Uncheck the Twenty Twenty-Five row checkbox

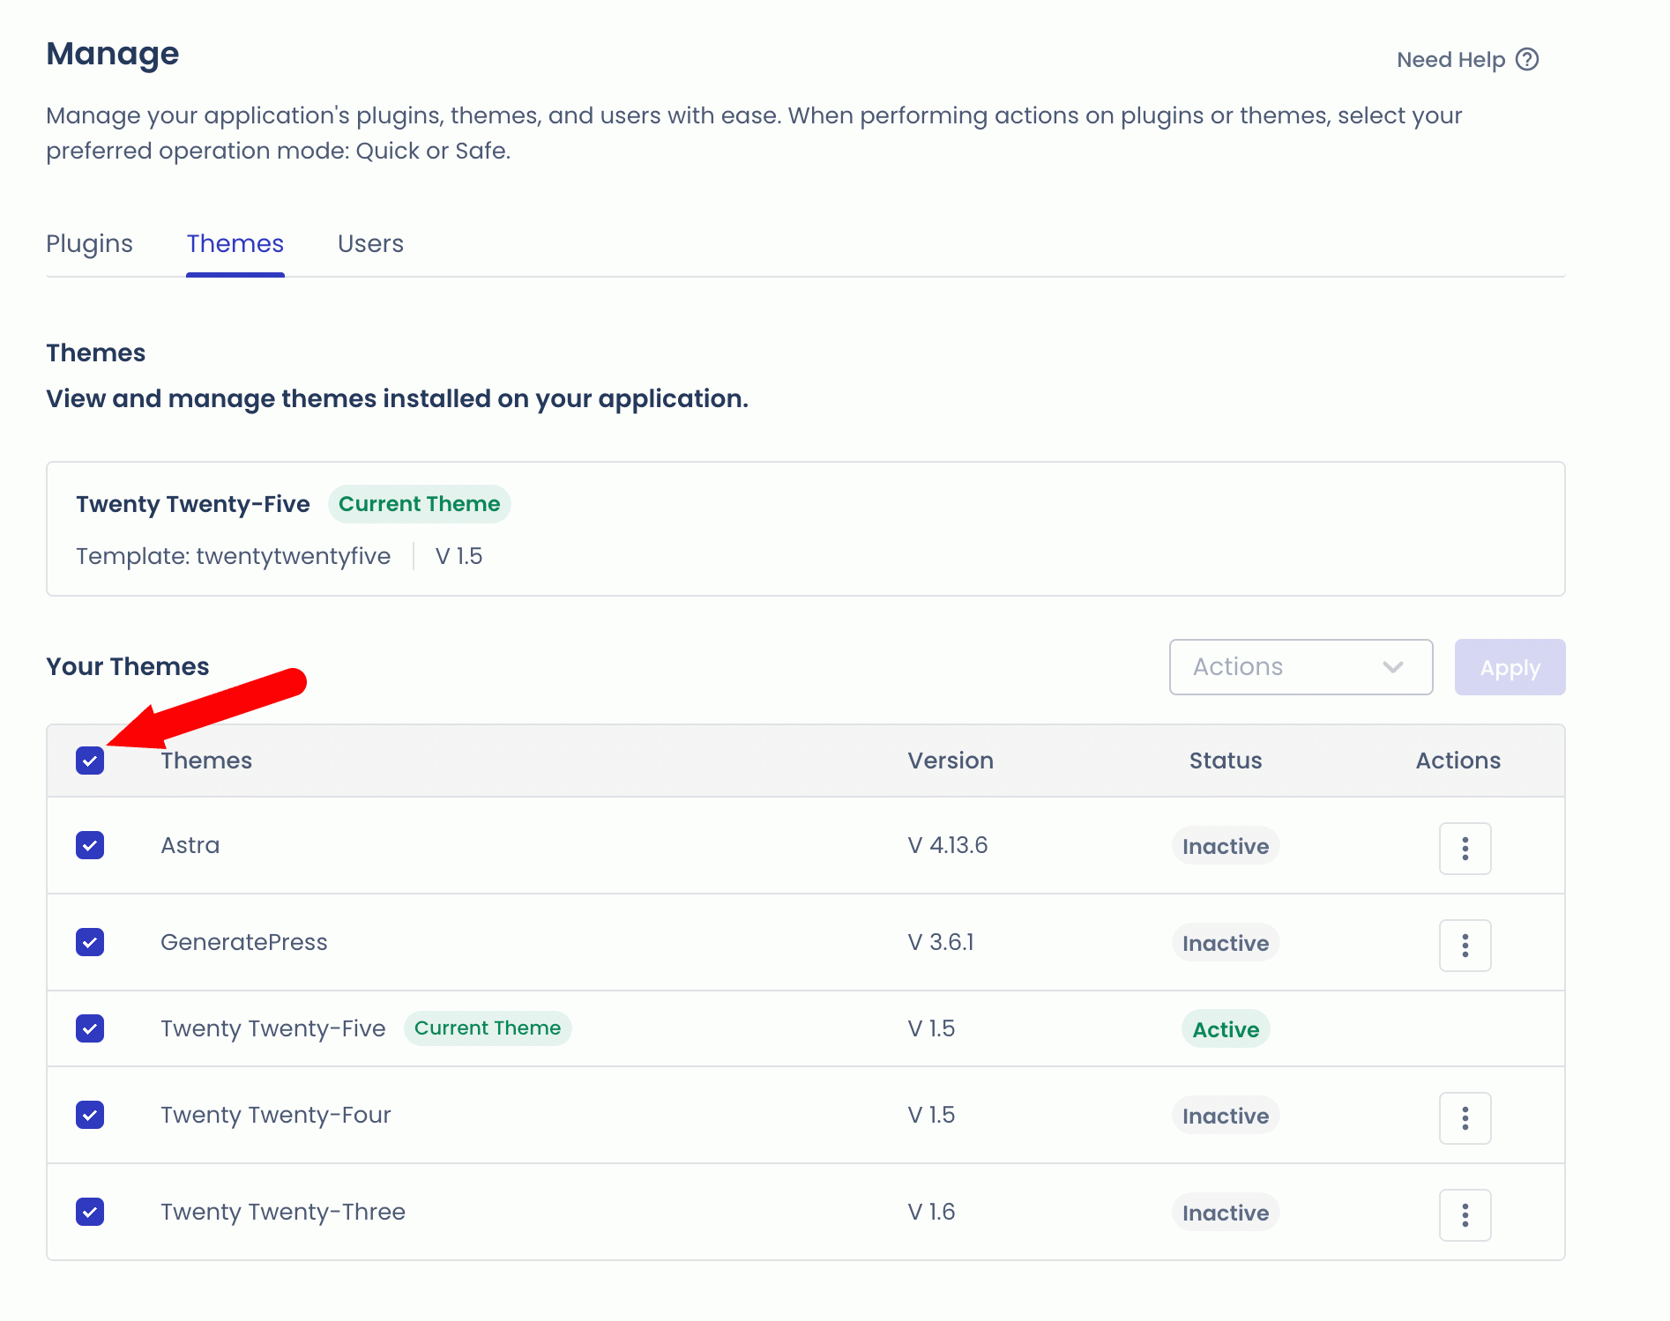point(90,1028)
